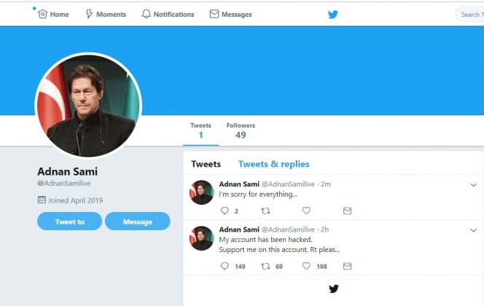The width and height of the screenshot is (484, 306).
Task: Retweet the "I'm sorry for everything" tweet
Action: tap(265, 211)
